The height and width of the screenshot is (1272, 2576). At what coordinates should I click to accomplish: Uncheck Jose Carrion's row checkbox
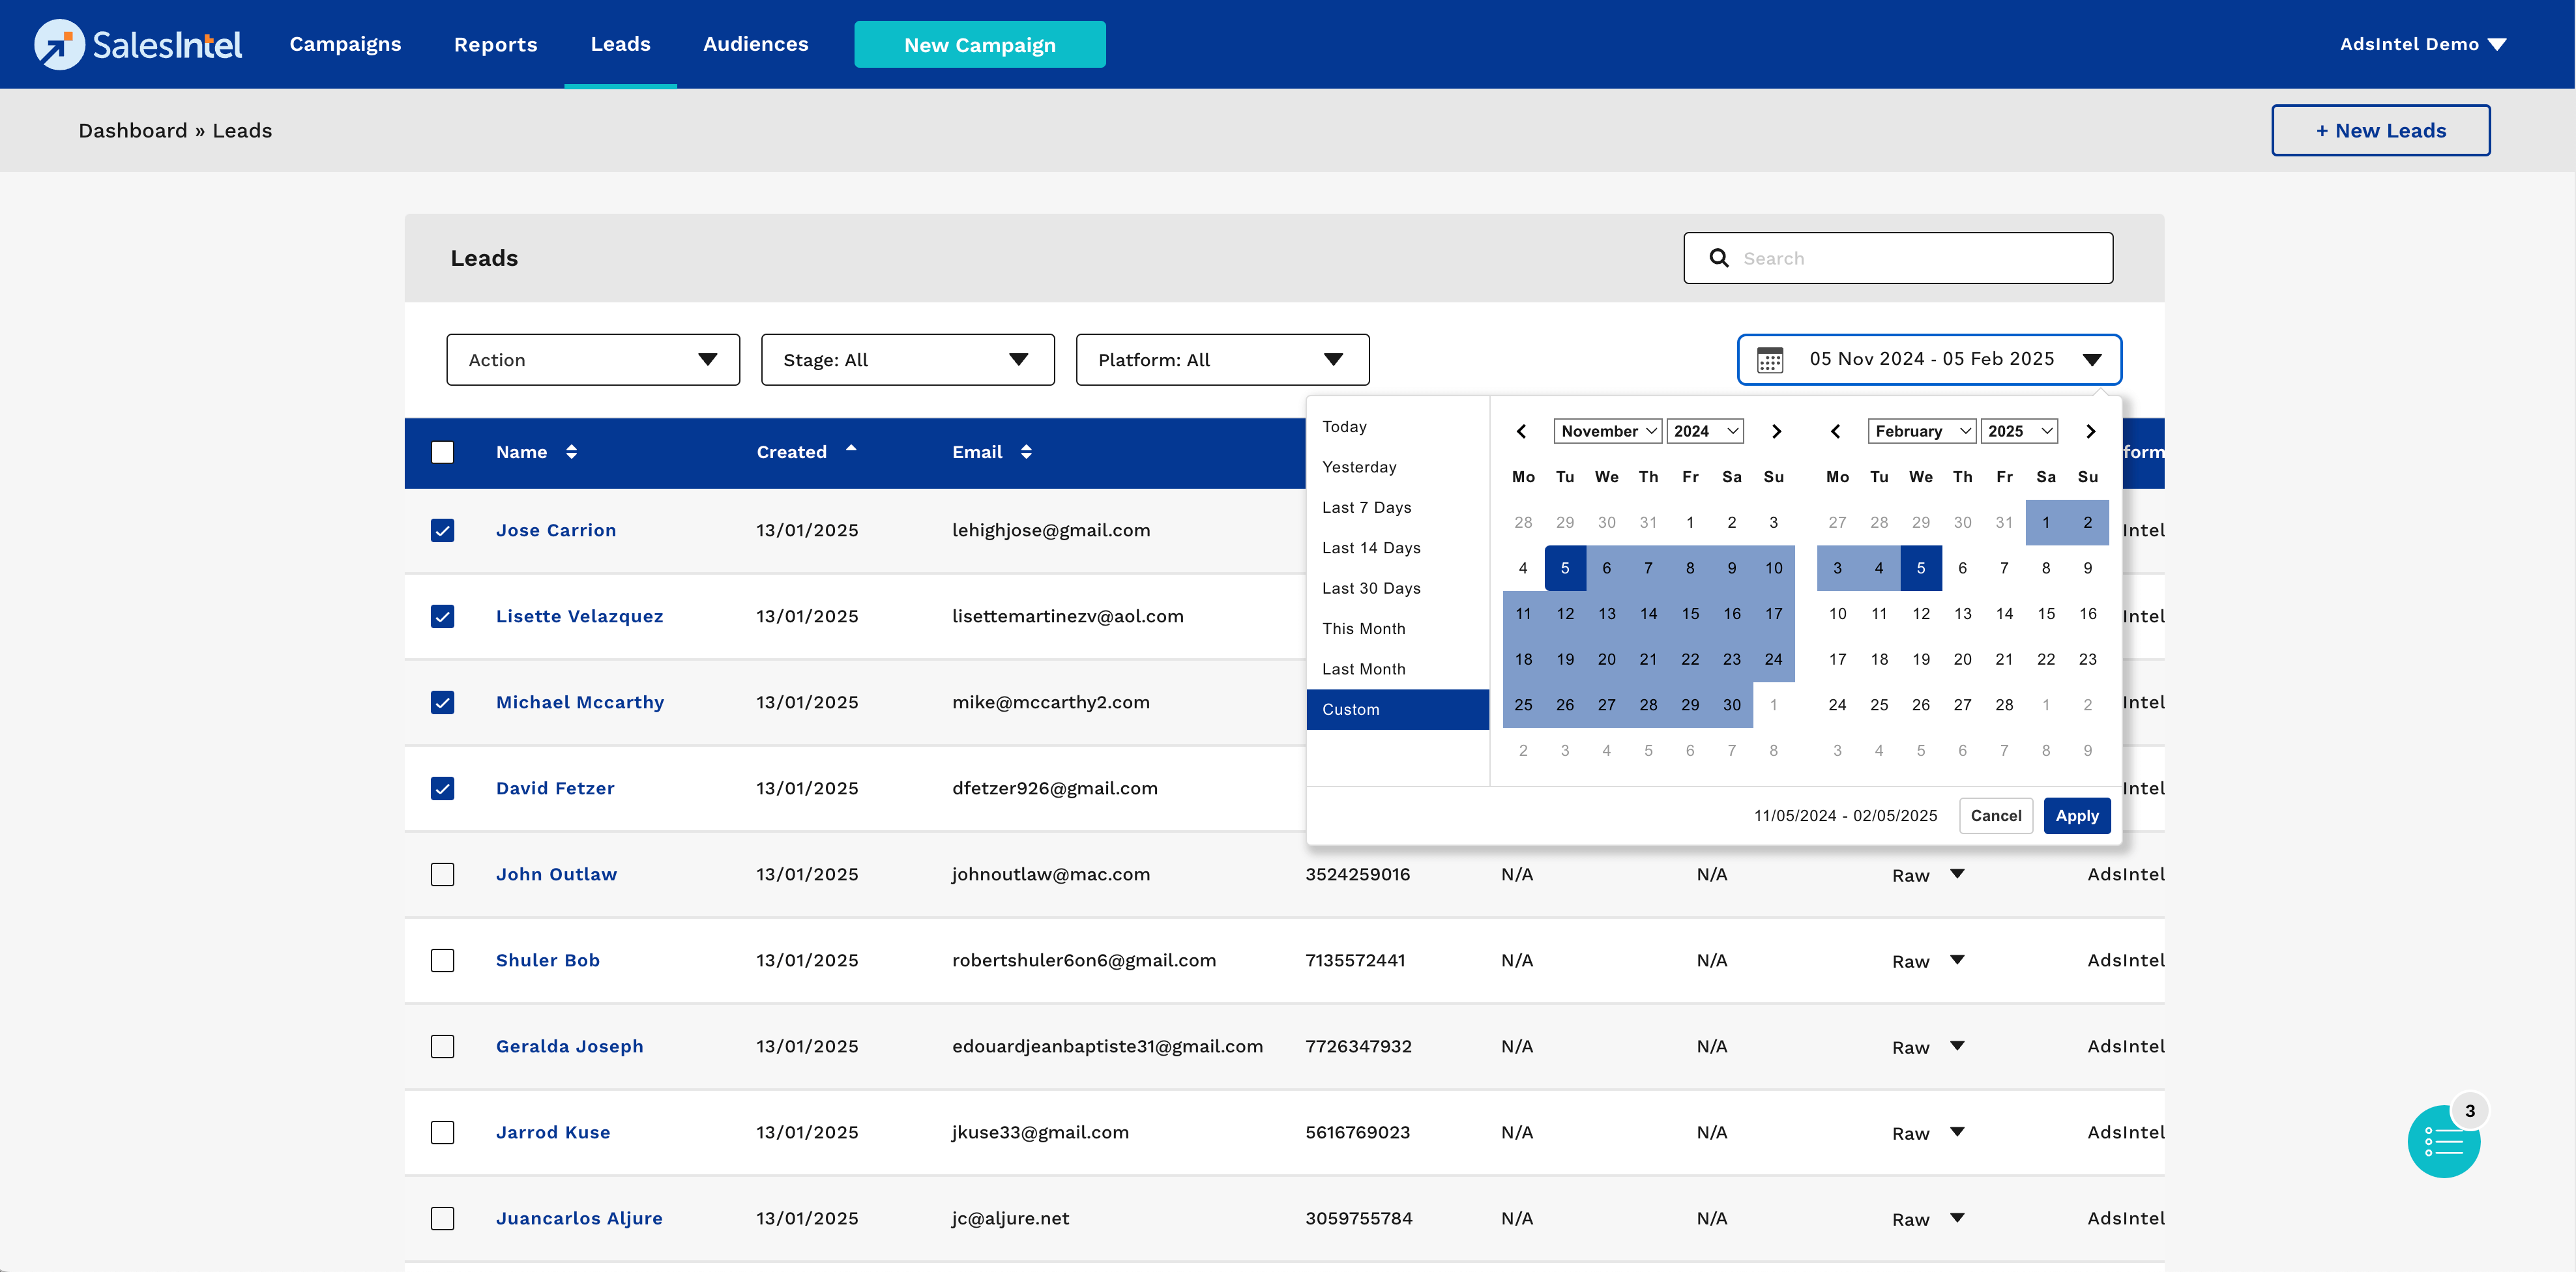(x=442, y=530)
